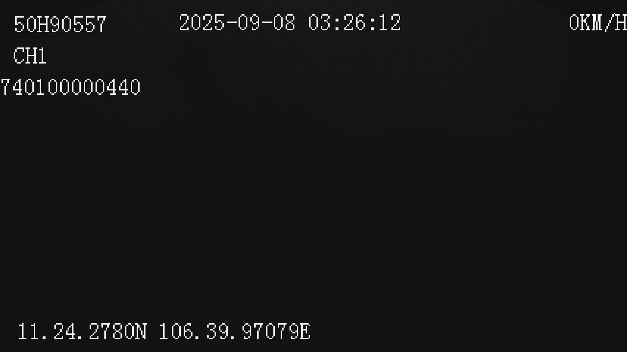Click the latitude reading 11.24.2780N
The height and width of the screenshot is (352, 627).
click(82, 331)
